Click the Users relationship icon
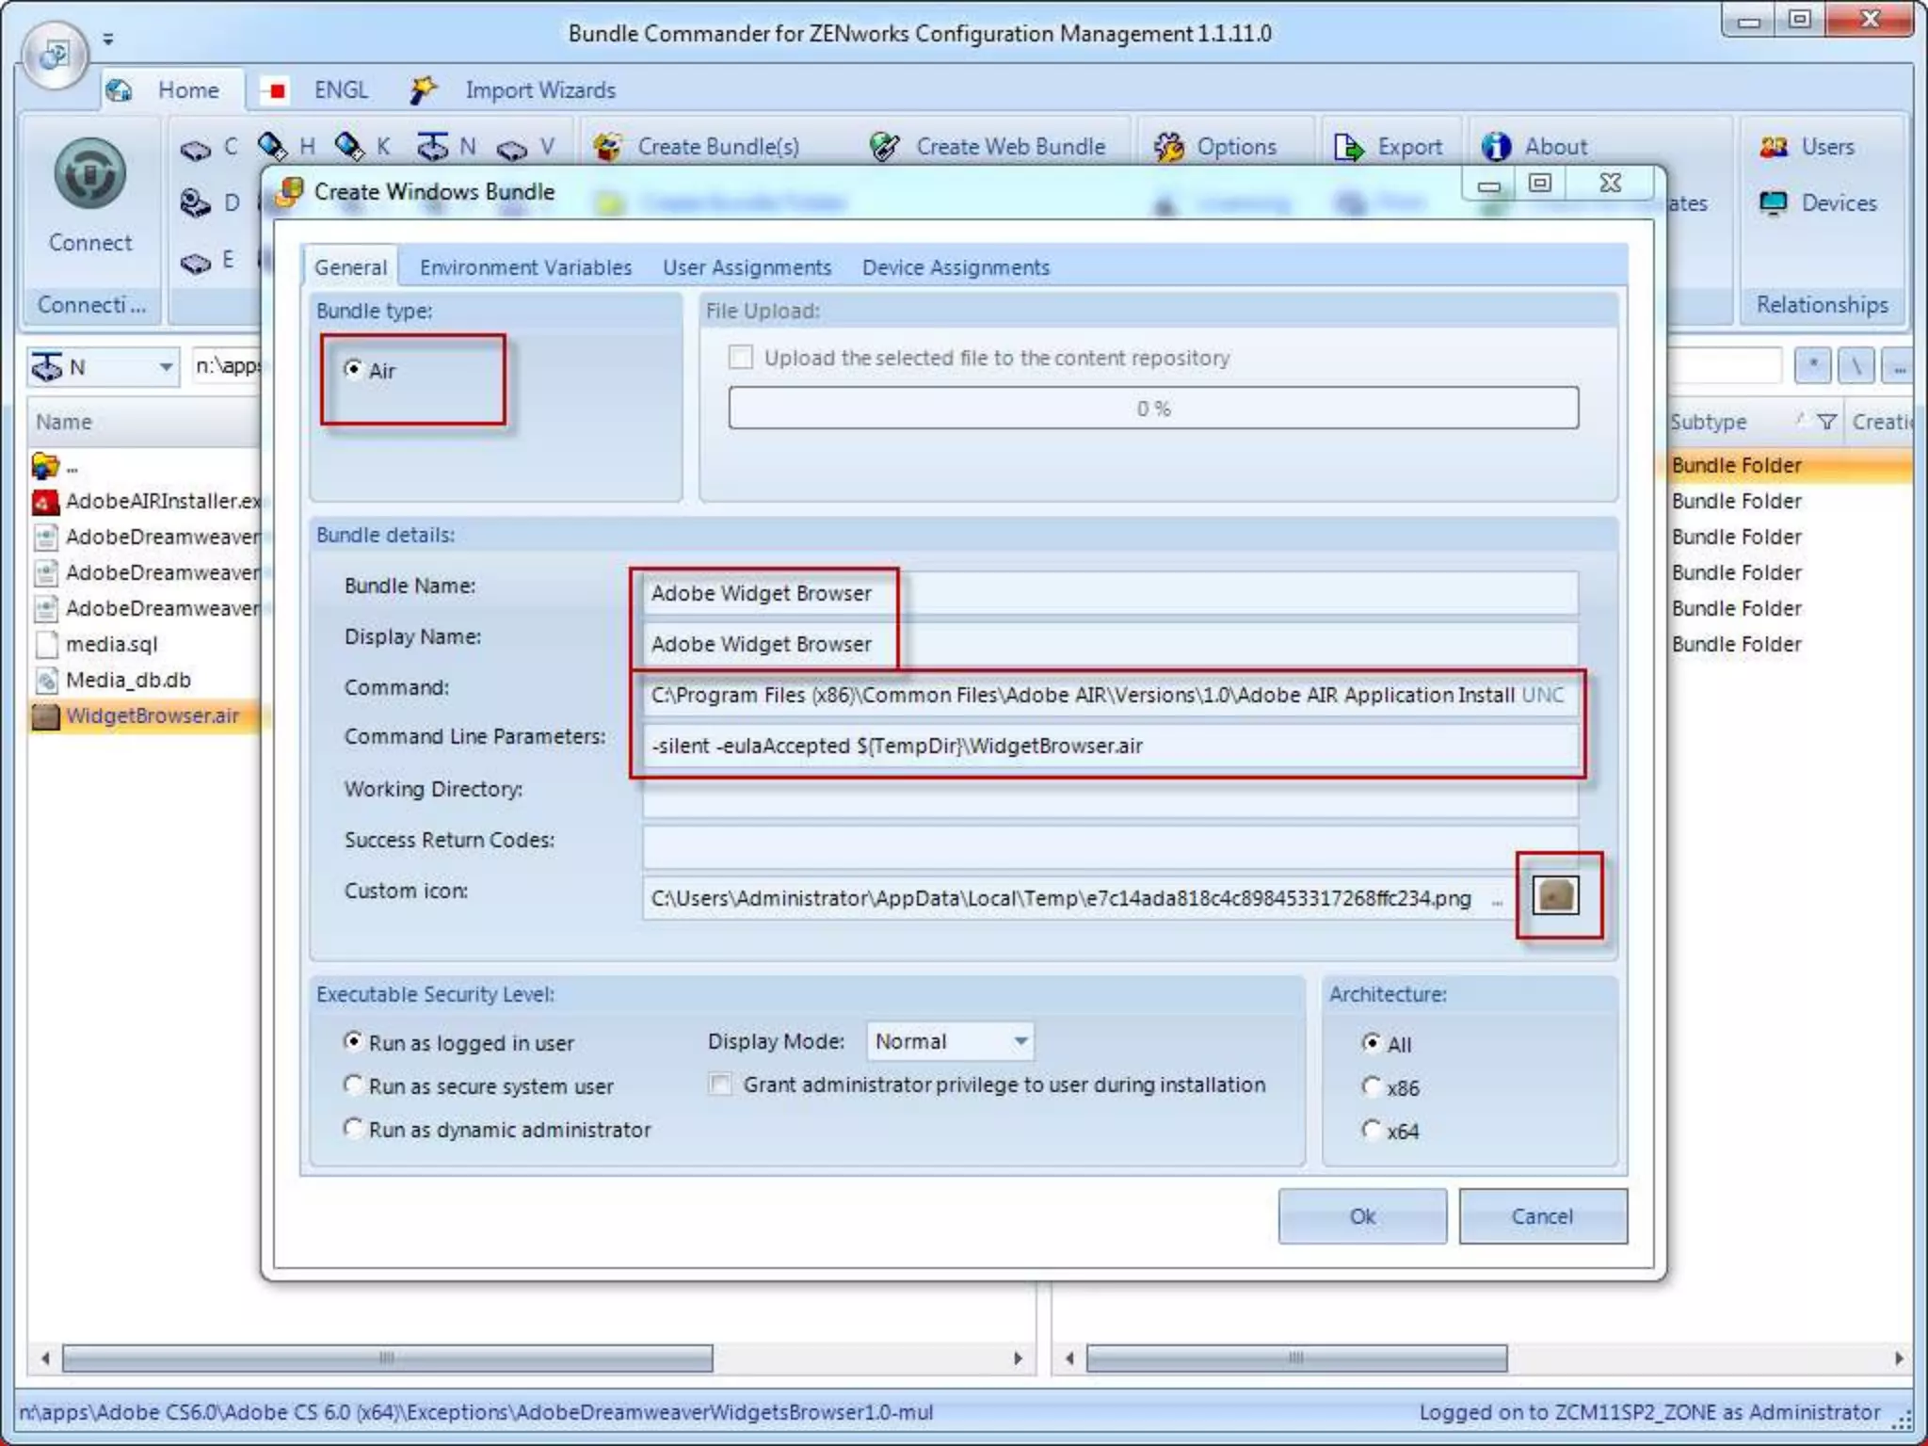Viewport: 1928px width, 1446px height. point(1774,147)
